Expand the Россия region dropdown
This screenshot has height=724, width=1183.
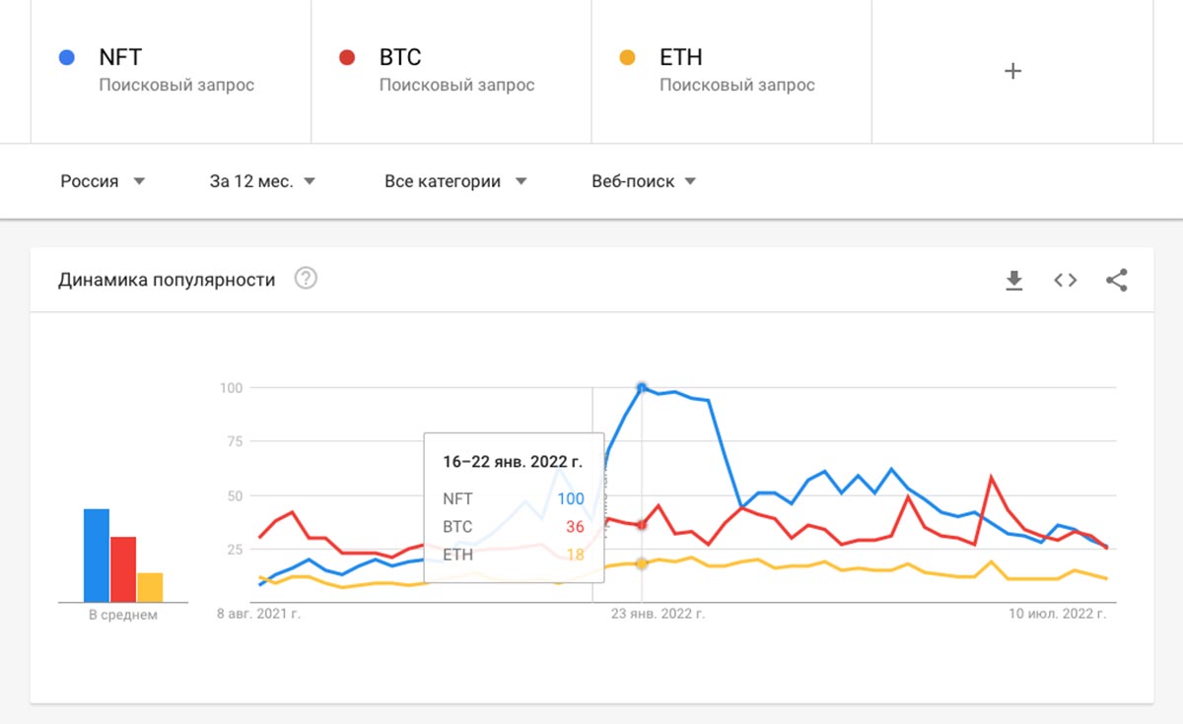click(103, 181)
